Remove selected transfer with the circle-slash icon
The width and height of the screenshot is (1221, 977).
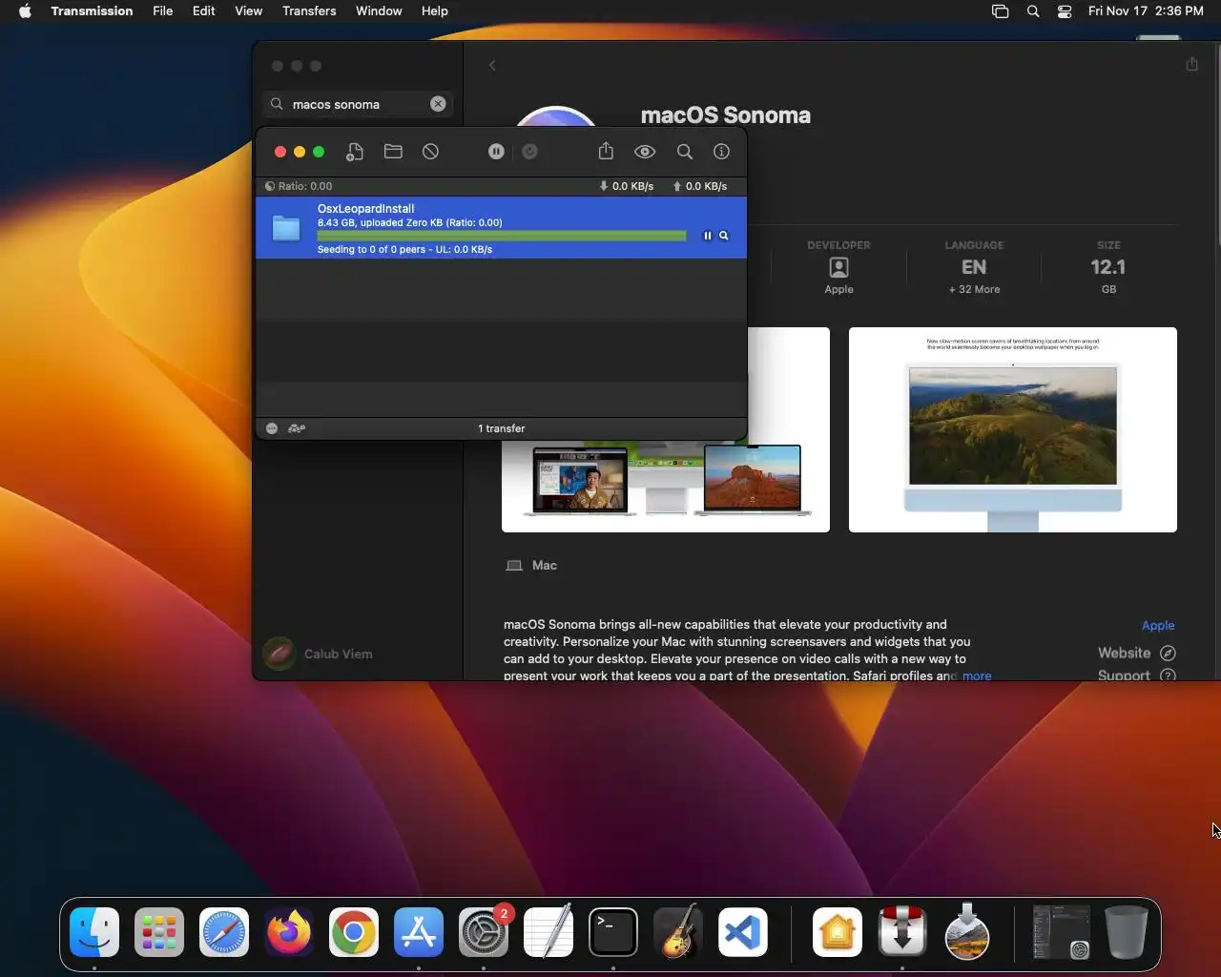pyautogui.click(x=430, y=152)
